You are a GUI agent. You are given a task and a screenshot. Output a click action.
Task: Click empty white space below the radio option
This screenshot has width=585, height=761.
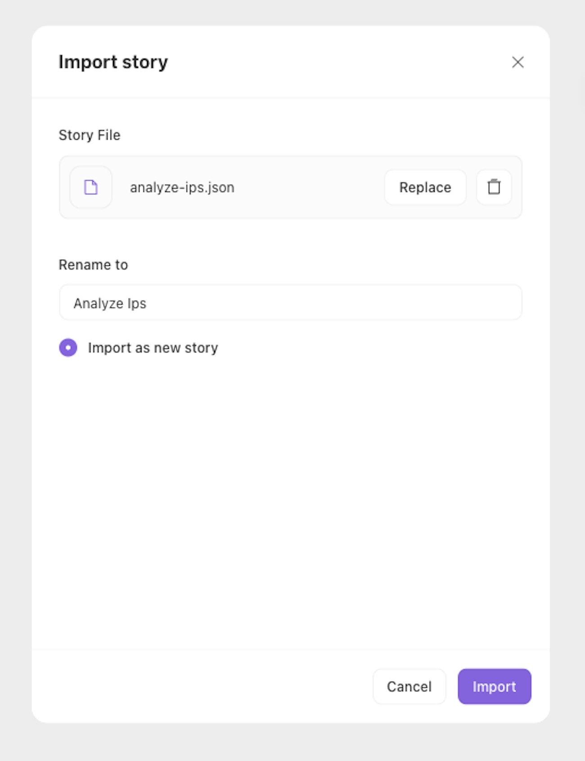(x=290, y=496)
